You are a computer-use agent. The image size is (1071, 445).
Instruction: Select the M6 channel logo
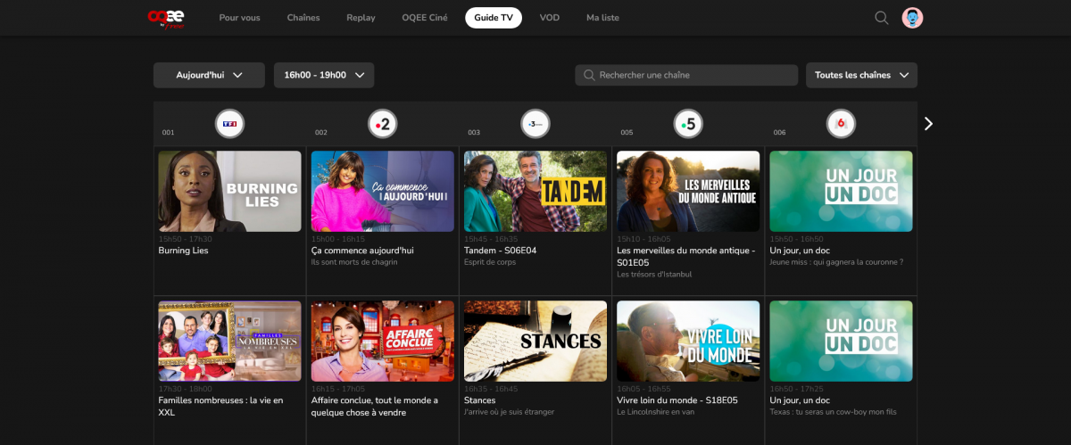click(841, 124)
